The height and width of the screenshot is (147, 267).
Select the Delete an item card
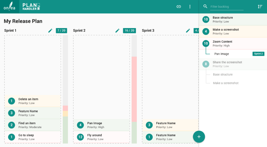point(33,101)
